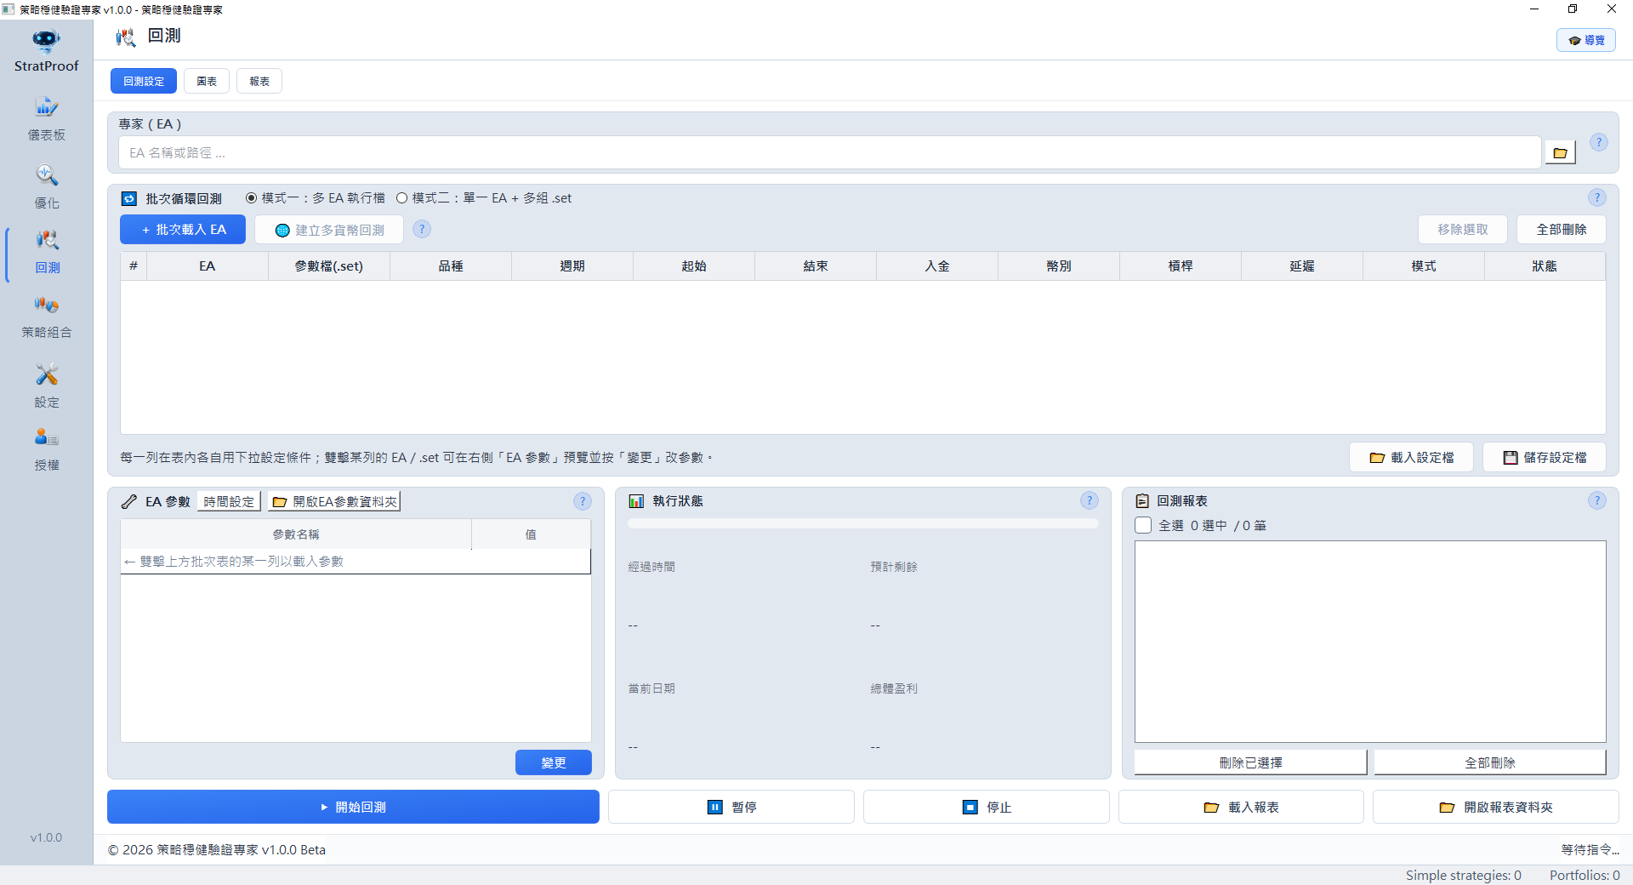Click the 入金 column header
The image size is (1633, 885).
pos(937,266)
